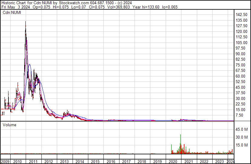This screenshot has height=164, width=251.
Task: Select the 2024 year marker
Action: [230, 161]
